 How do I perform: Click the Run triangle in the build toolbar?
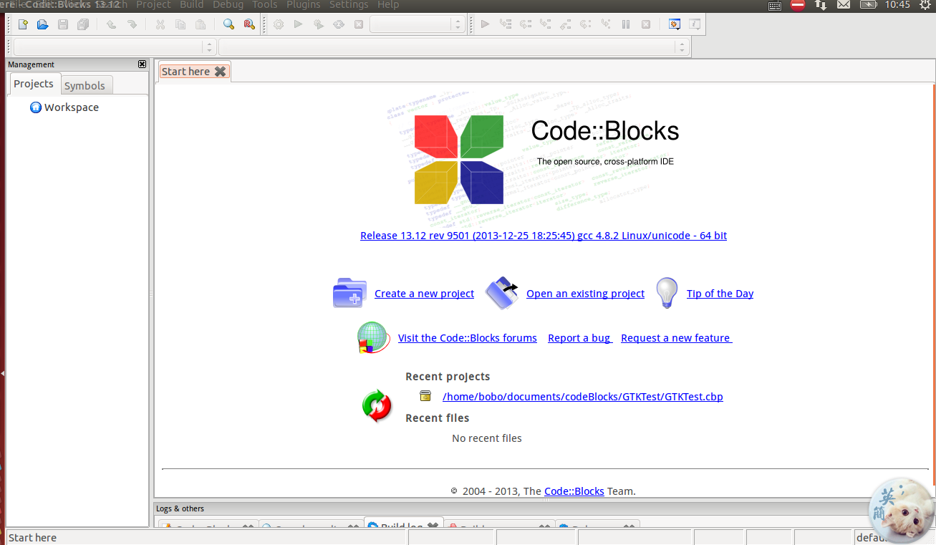pos(299,24)
